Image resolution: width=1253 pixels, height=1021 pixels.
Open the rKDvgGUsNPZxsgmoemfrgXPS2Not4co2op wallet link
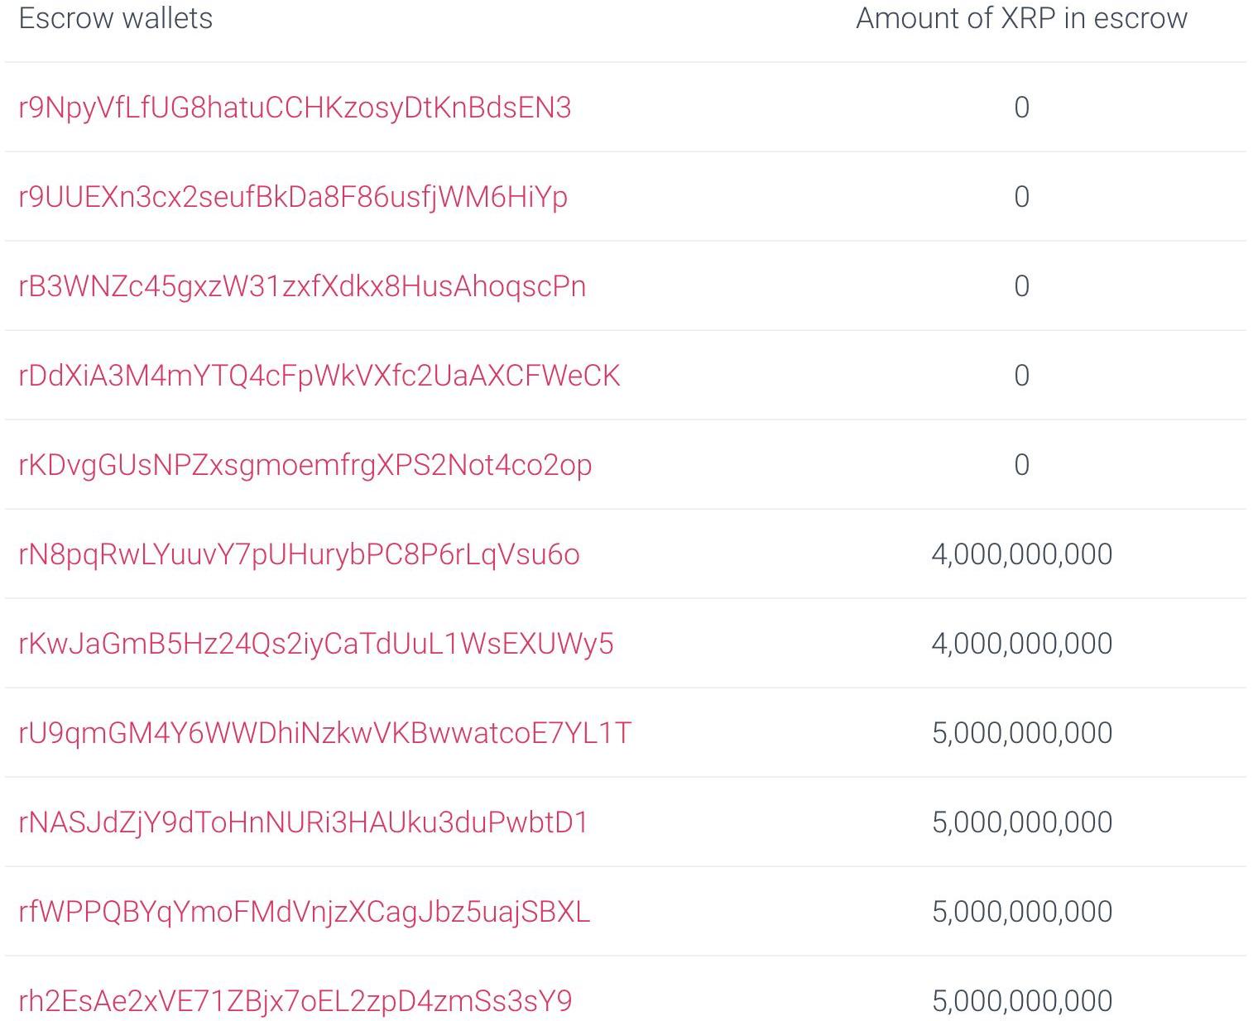(x=305, y=465)
